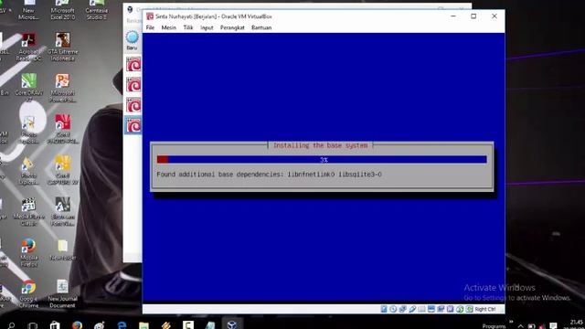Screen dimensions: 585x329
Task: Open Microsoft Edge from the taskbar
Action: tap(122, 325)
